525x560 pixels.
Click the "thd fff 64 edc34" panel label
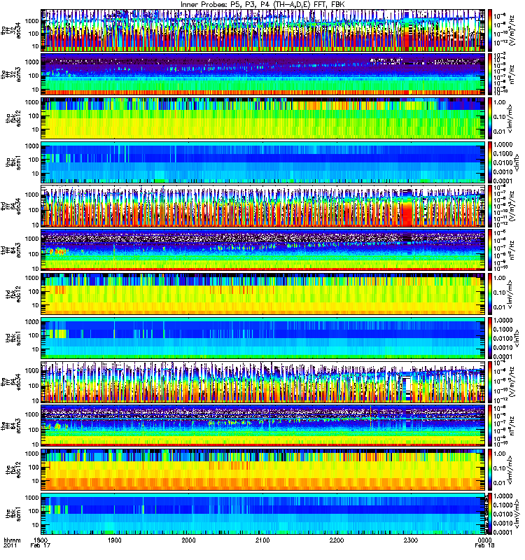click(x=10, y=206)
